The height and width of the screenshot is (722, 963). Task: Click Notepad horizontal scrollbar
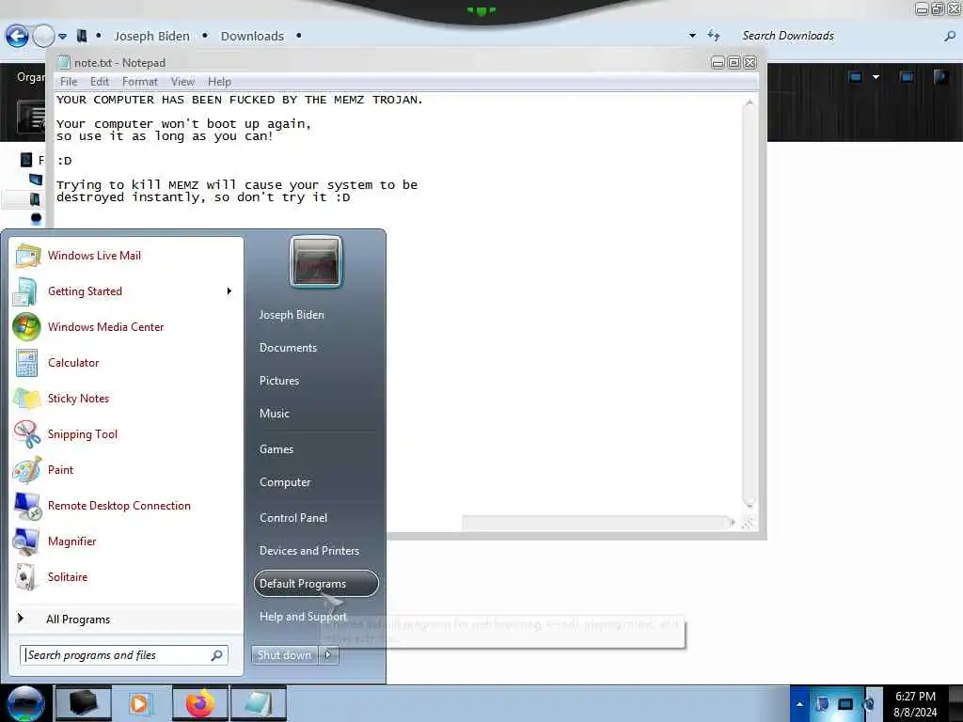tap(599, 523)
